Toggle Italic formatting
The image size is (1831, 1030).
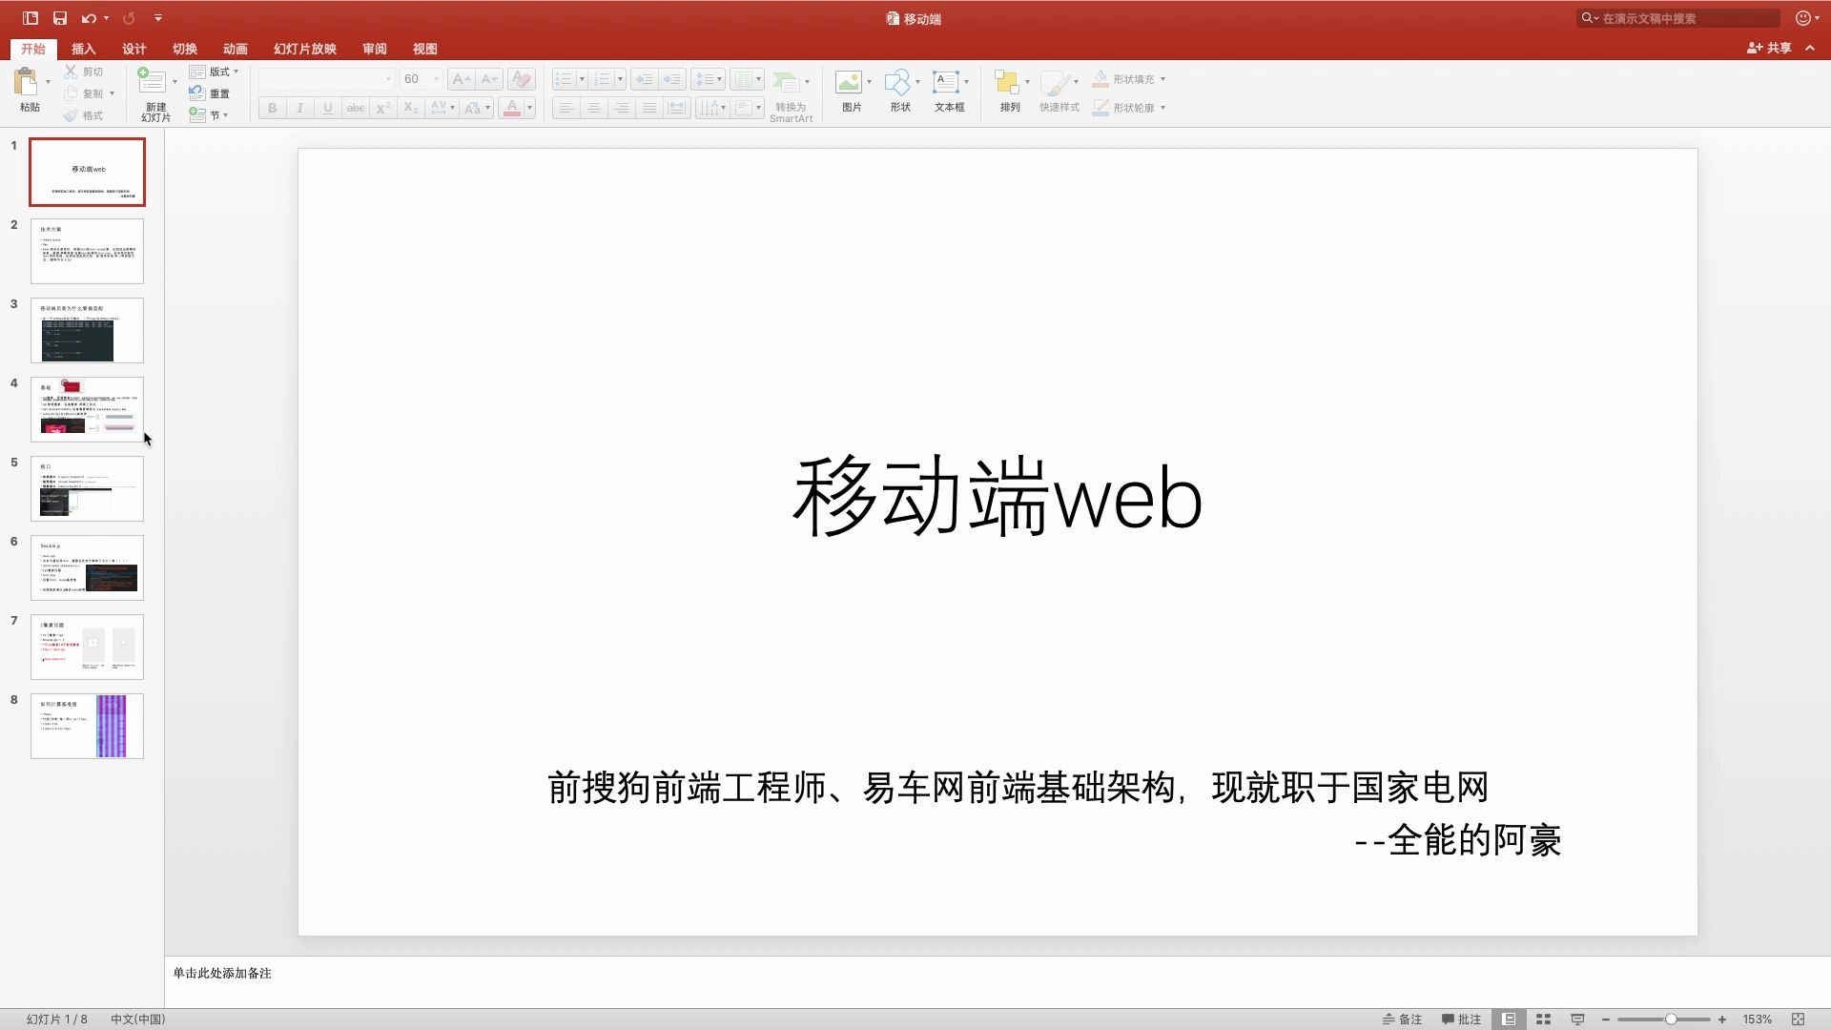tap(300, 108)
